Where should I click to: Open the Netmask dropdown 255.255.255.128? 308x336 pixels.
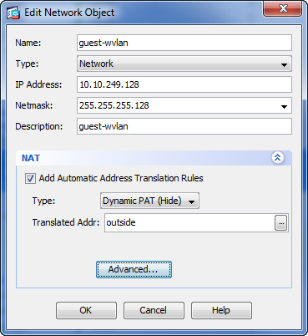184,105
